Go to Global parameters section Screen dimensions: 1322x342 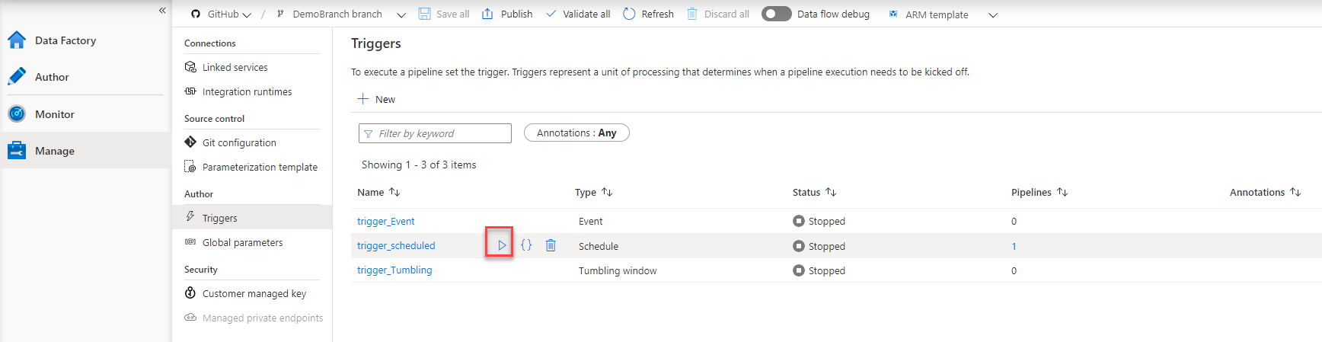click(x=242, y=242)
